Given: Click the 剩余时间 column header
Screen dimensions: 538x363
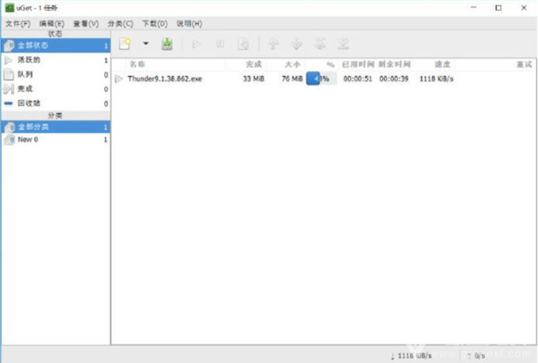Looking at the screenshot, I should tap(395, 64).
